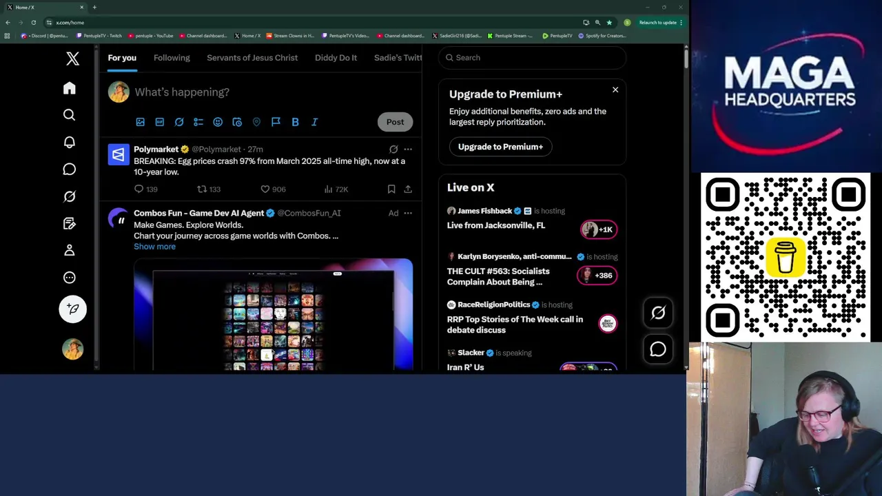Switch to Diddy Do It tab

click(336, 58)
